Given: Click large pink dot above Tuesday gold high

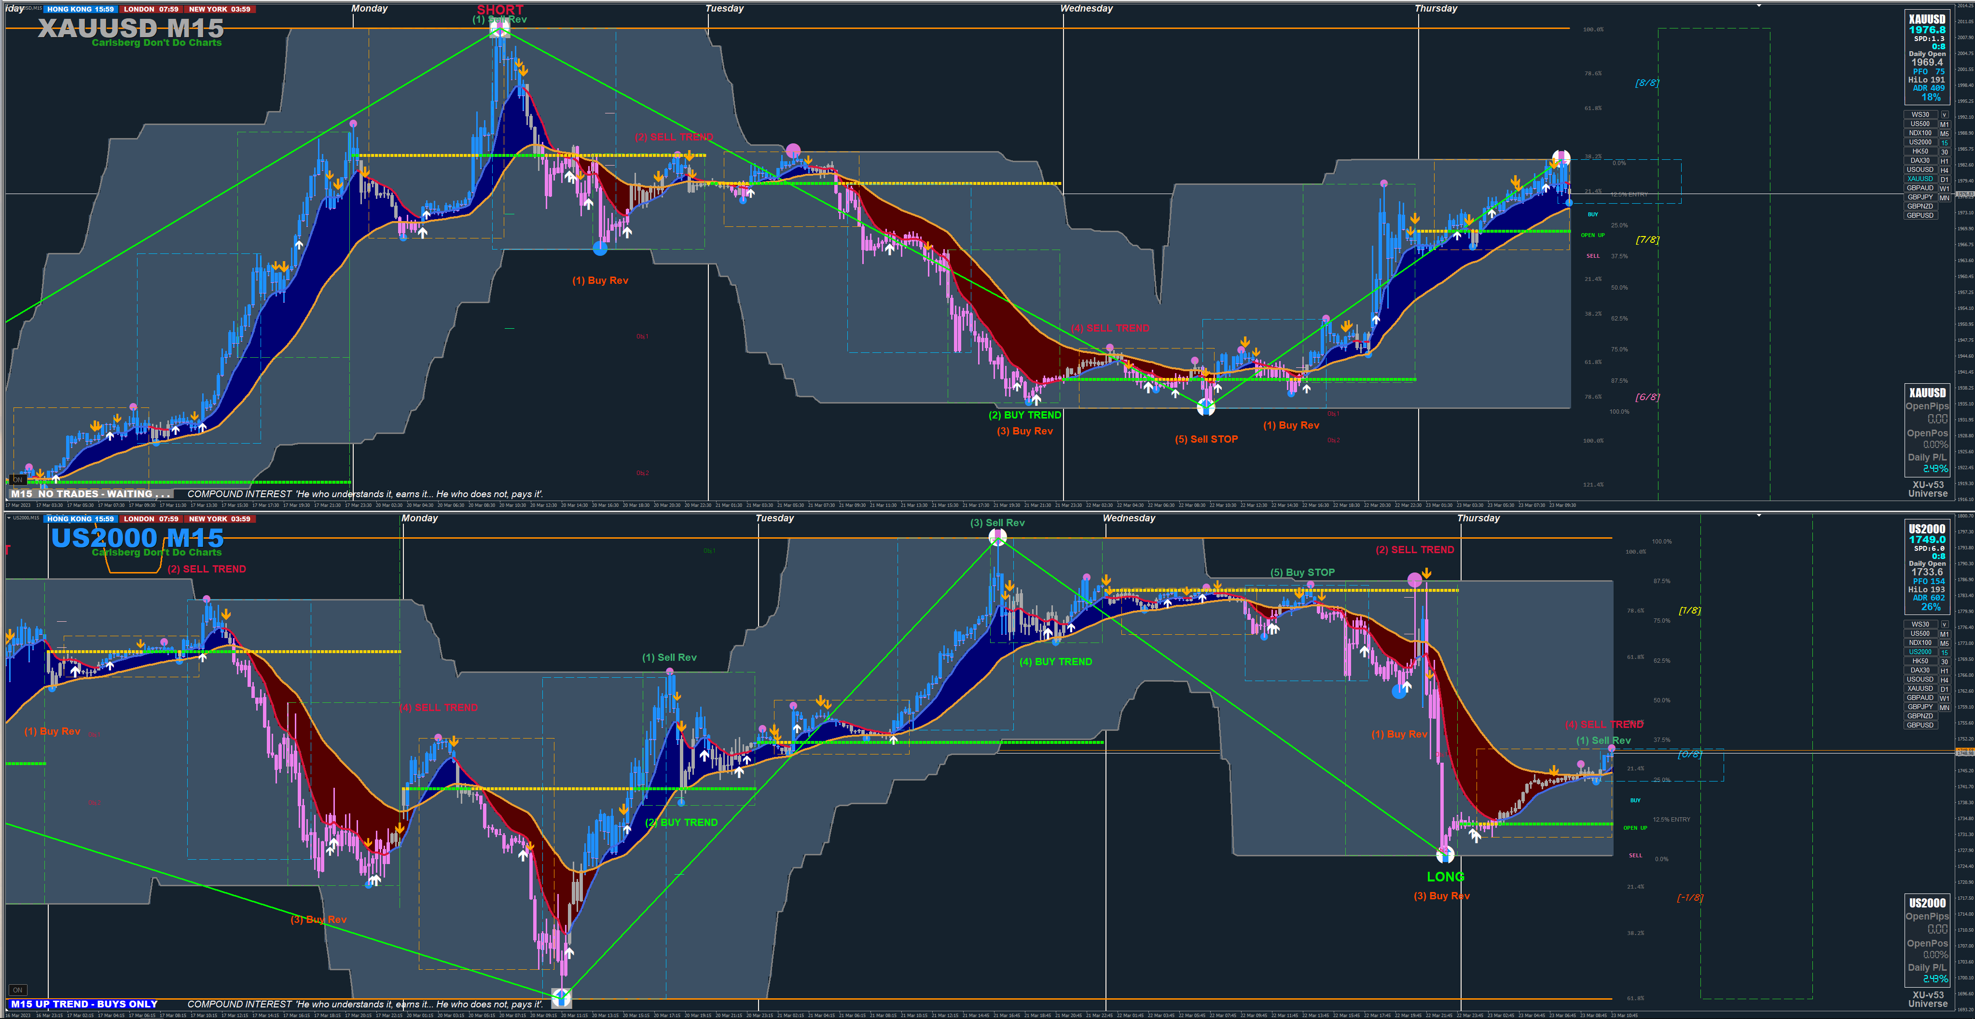Looking at the screenshot, I should tap(793, 150).
